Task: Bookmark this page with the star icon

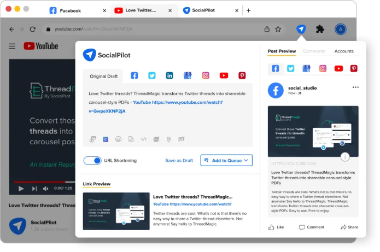Action: pos(278,29)
